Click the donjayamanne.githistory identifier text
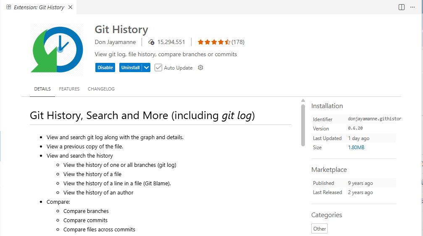 [374, 119]
